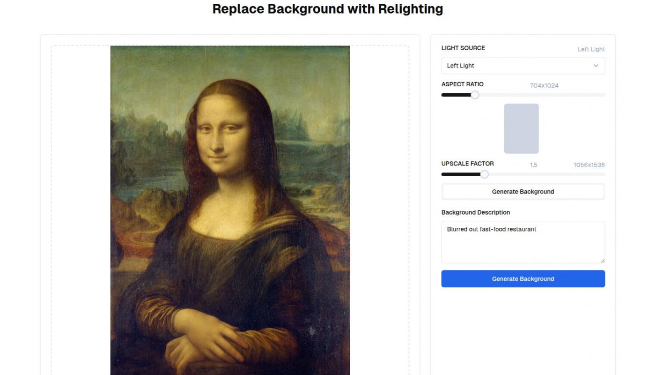
Task: Click the Replace Background with Relighting heading
Action: [328, 8]
